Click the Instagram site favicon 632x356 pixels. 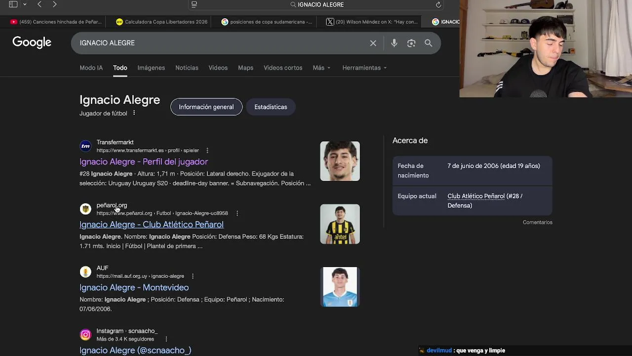pos(85,334)
